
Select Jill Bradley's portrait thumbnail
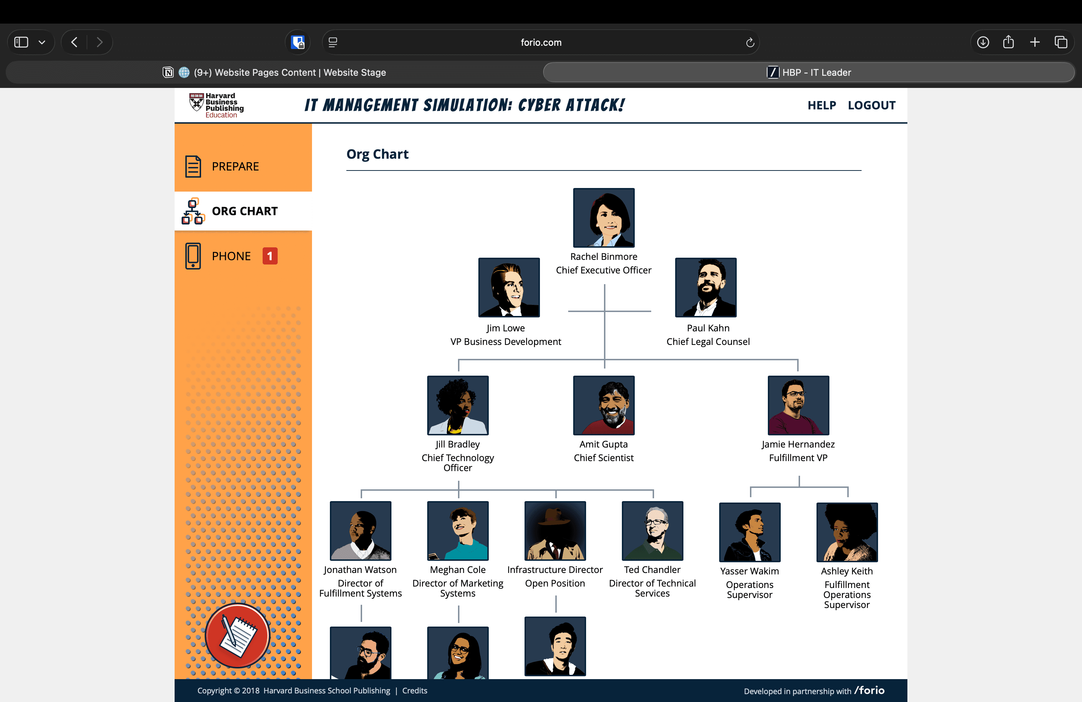pyautogui.click(x=457, y=405)
